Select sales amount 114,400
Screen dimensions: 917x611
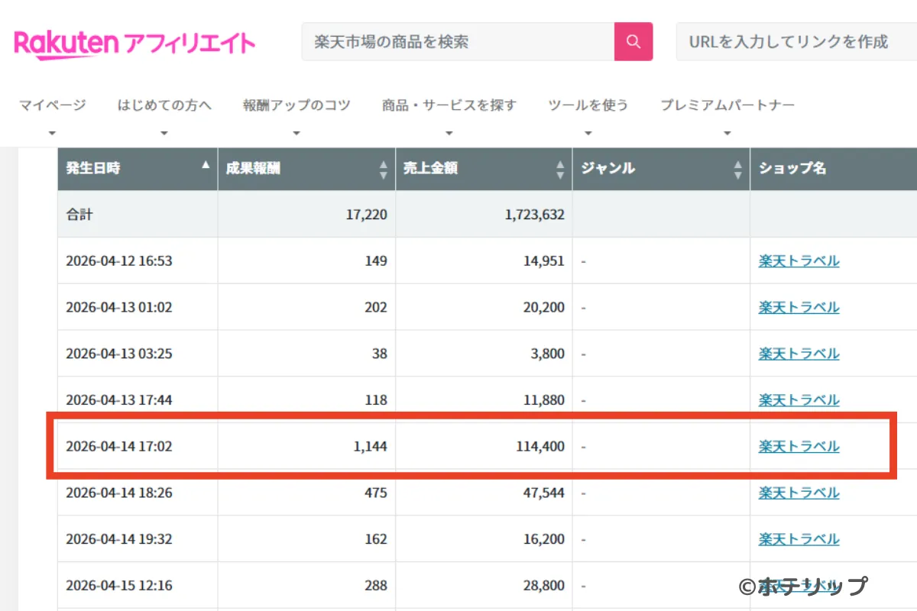pos(540,447)
